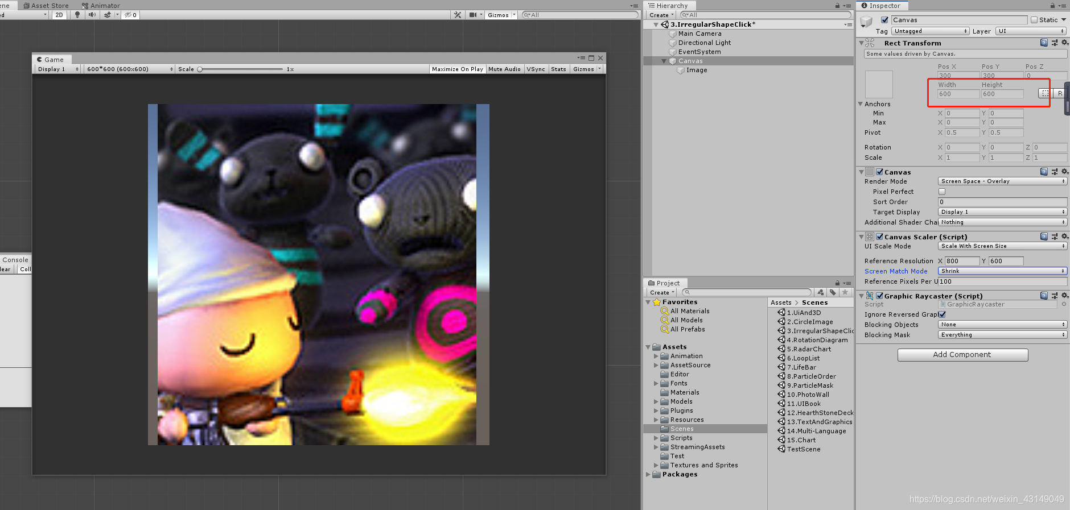Open Graphic Raycaster preset sliders icon
1070x510 pixels.
pos(1054,296)
